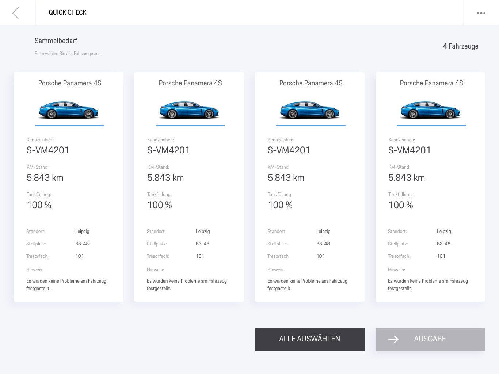Click the arrow icon on the Ausgabe button

pyautogui.click(x=393, y=339)
